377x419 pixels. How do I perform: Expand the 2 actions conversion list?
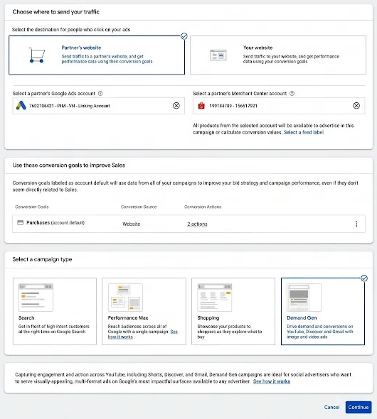click(x=197, y=224)
